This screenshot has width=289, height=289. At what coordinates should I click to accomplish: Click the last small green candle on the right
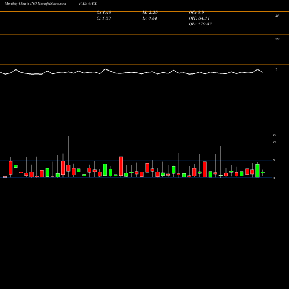coord(263,172)
